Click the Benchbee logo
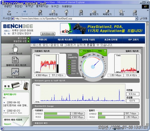 (18, 26)
